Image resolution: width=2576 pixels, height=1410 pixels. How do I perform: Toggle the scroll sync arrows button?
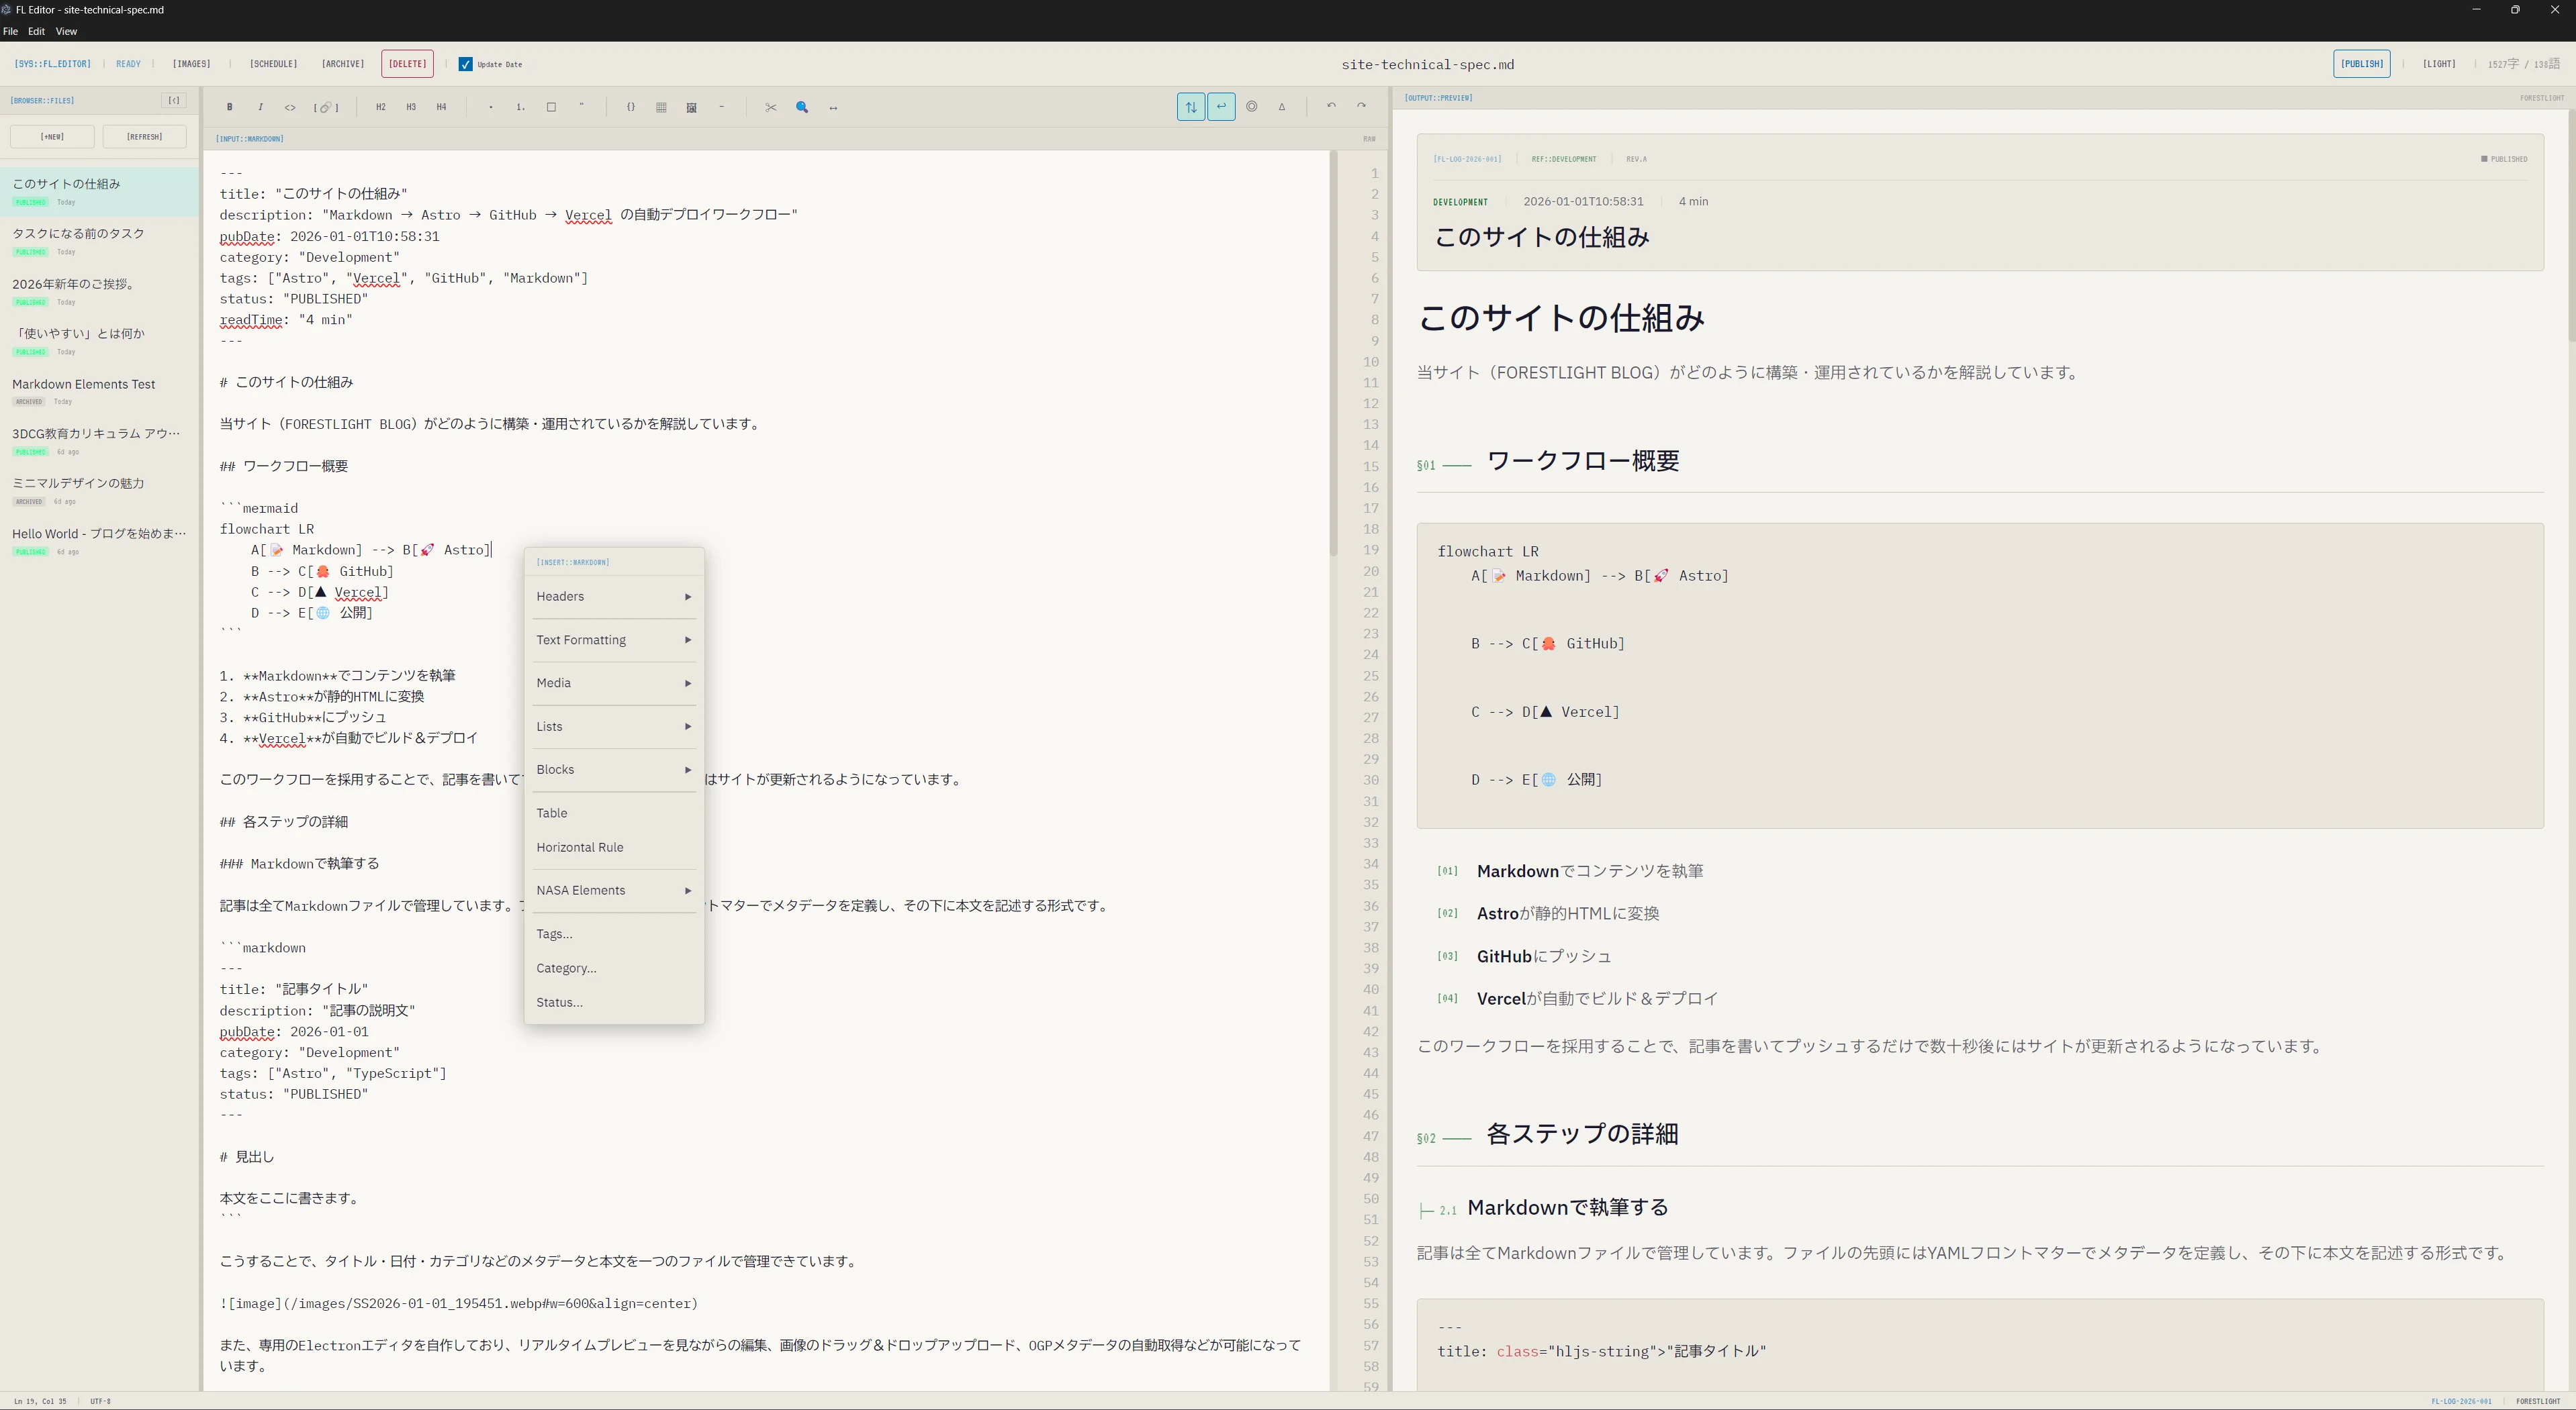click(x=1190, y=107)
